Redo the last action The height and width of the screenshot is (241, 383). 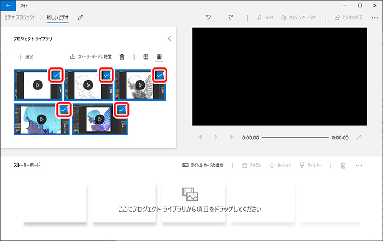[231, 18]
